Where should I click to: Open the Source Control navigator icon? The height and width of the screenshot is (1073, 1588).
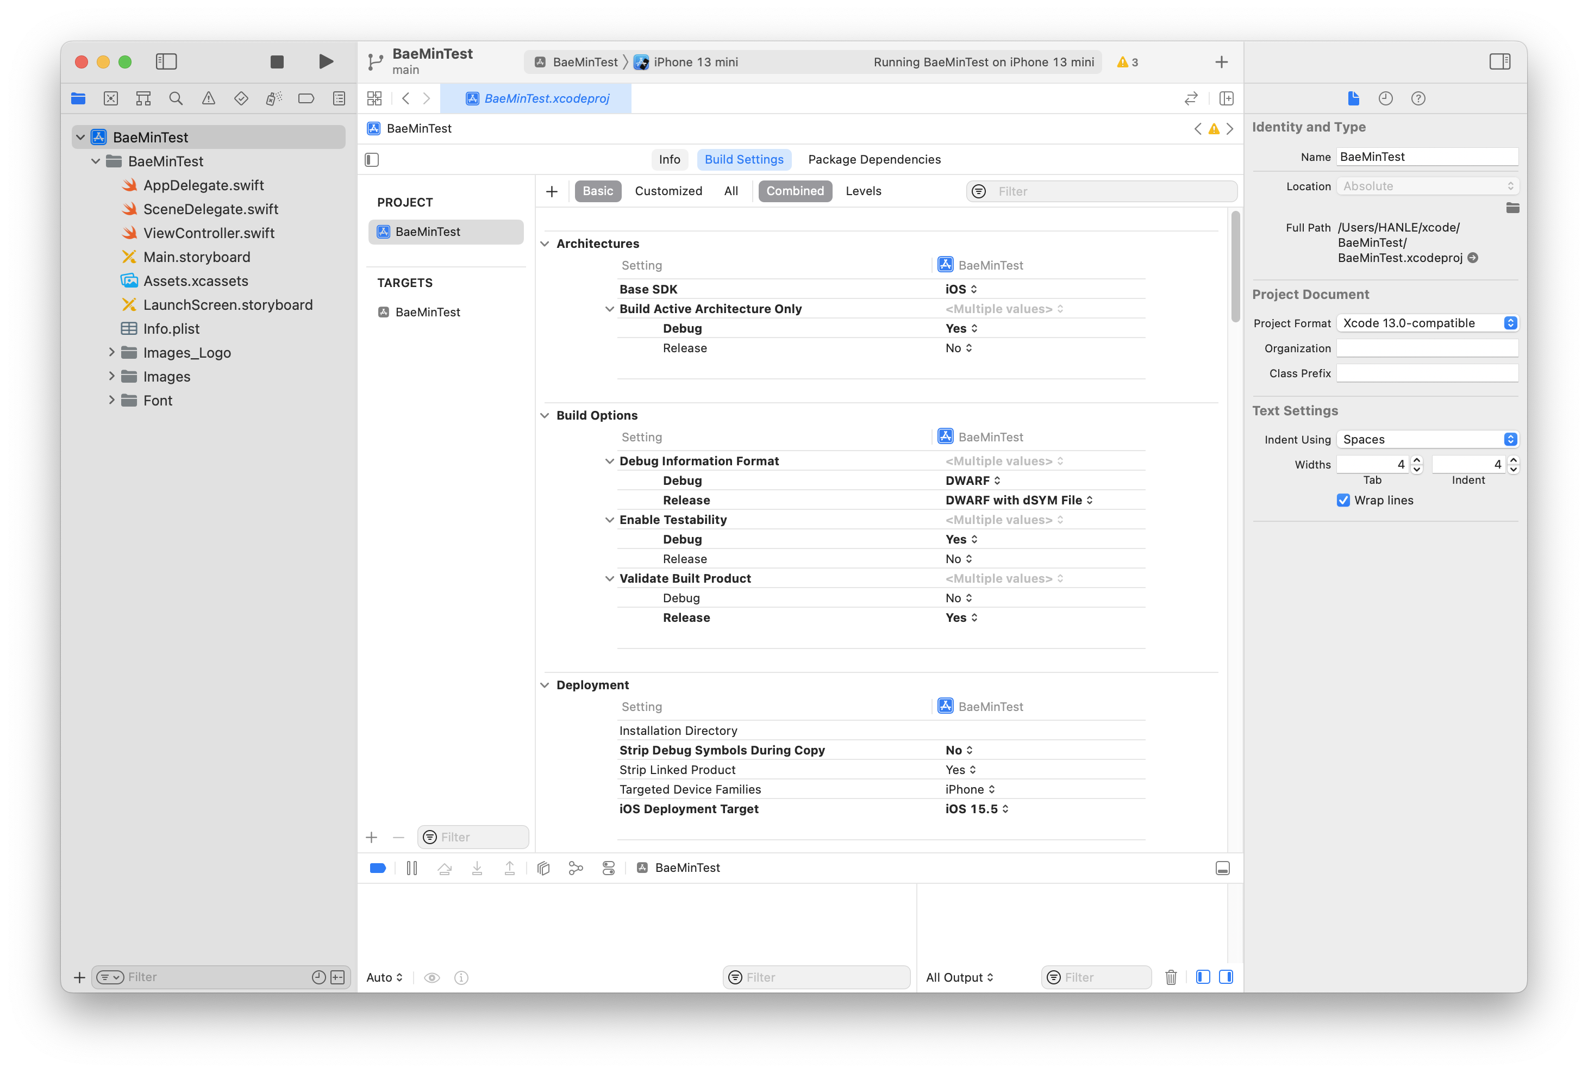pos(111,98)
